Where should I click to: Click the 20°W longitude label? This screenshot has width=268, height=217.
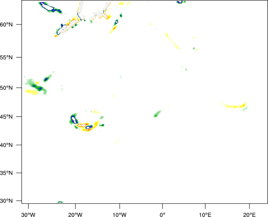pos(75,215)
